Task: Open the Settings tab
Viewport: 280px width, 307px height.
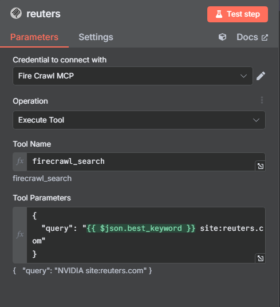Action: [96, 37]
